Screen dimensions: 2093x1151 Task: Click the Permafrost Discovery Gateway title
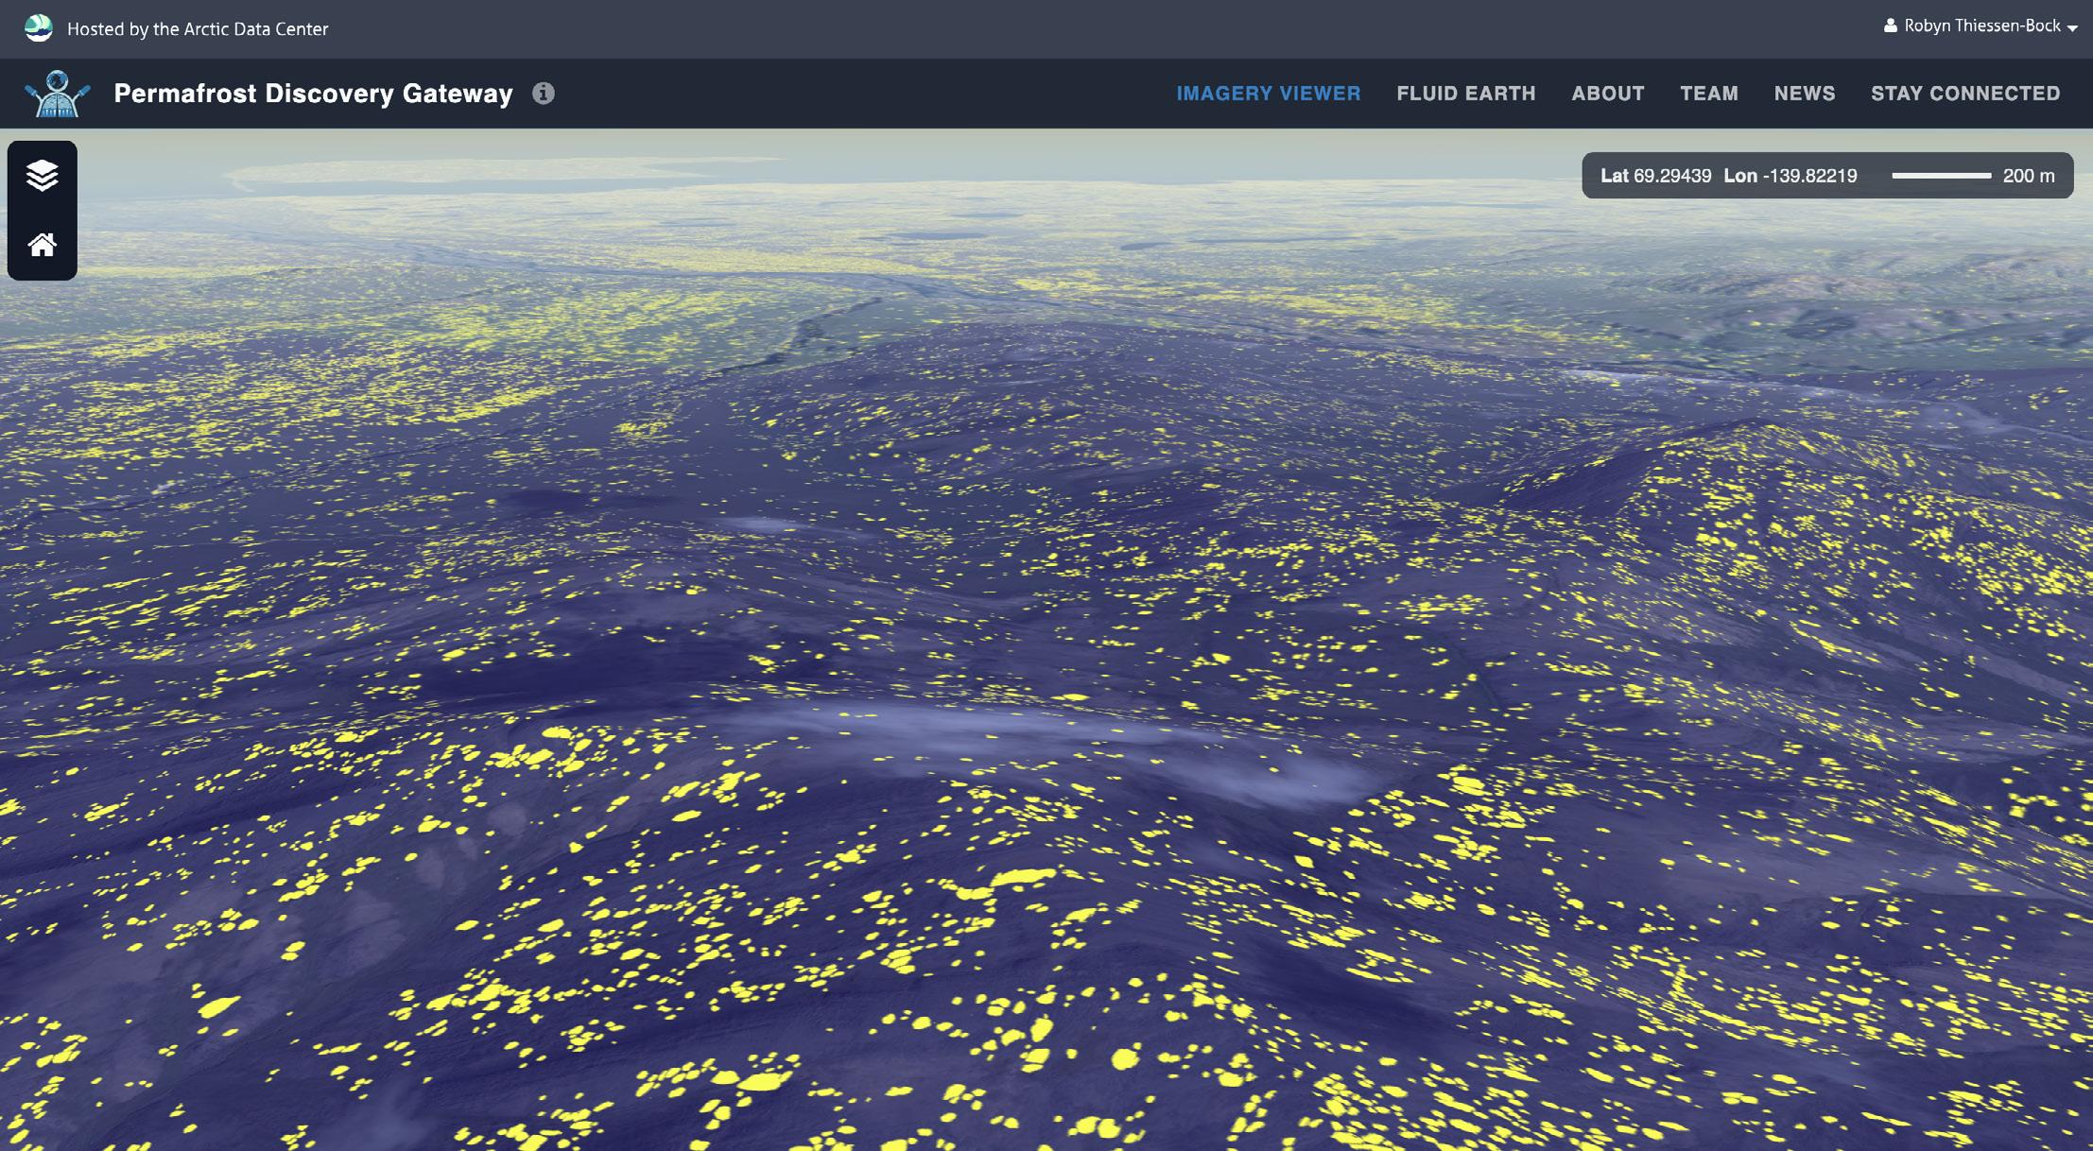(x=313, y=94)
